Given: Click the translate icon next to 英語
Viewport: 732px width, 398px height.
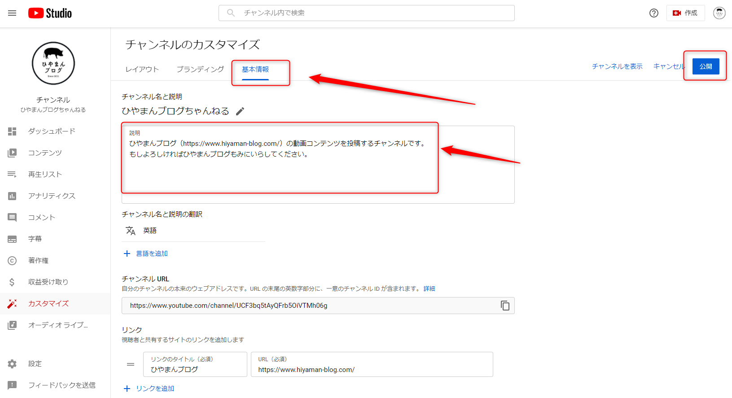Looking at the screenshot, I should tap(131, 231).
